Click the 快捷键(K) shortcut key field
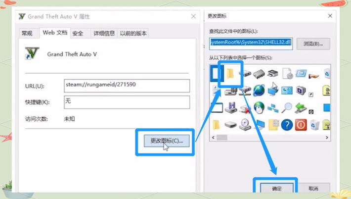 click(x=127, y=102)
